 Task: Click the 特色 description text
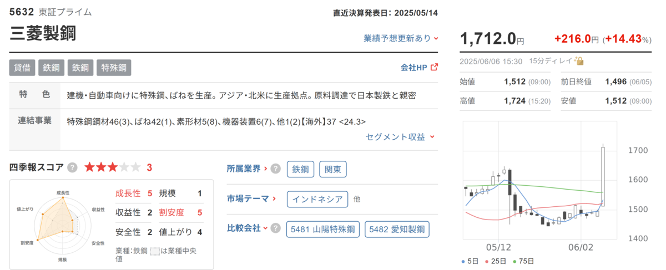241,95
